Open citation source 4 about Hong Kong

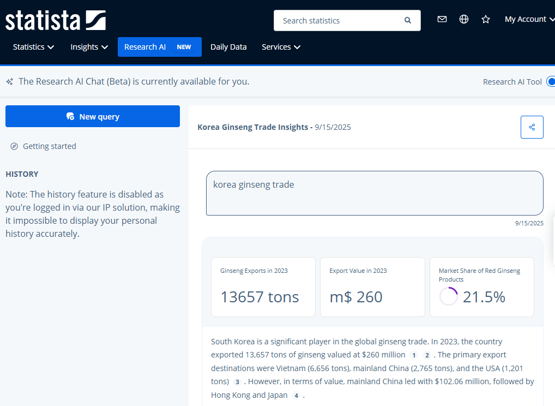click(296, 395)
